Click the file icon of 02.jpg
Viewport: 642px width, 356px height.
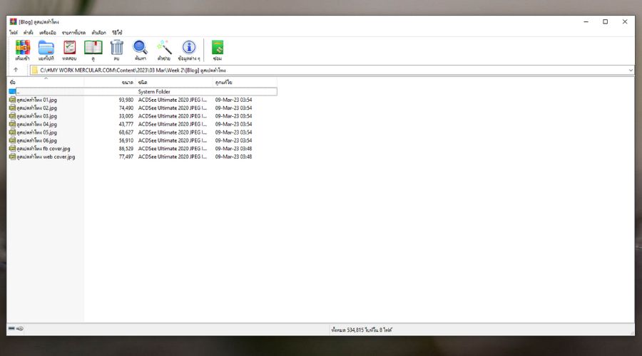12,108
